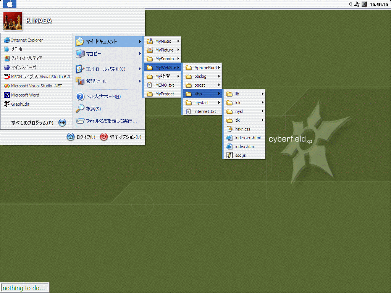The height and width of the screenshot is (293, 391).
Task: Open MySonota folder entry
Action: pyautogui.click(x=163, y=59)
